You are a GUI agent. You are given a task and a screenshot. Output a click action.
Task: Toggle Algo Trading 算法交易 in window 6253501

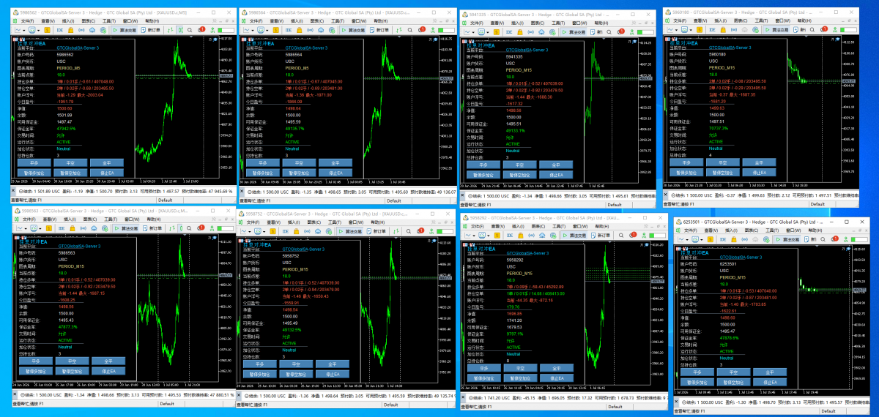(787, 239)
